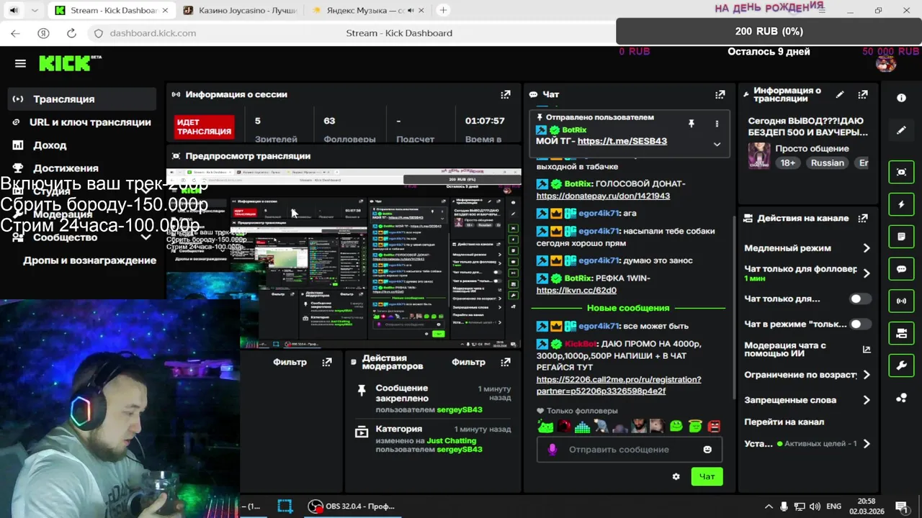922x518 pixels.
Task: Click Перейти на канал
Action: point(784,422)
